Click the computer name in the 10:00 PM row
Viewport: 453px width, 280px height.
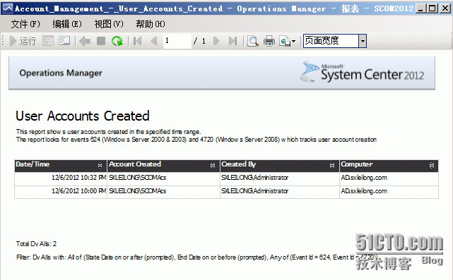pos(364,191)
